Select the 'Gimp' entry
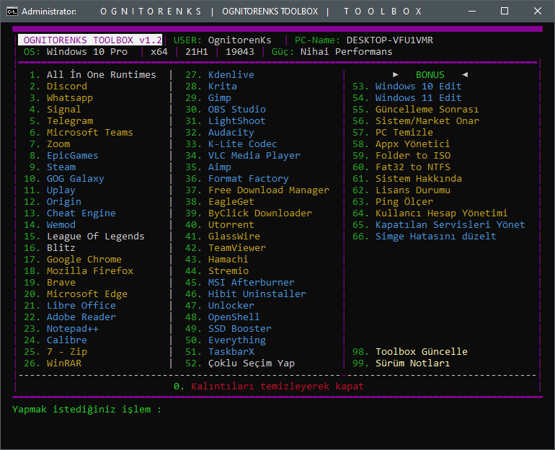Image resolution: width=555 pixels, height=450 pixels. coord(219,98)
